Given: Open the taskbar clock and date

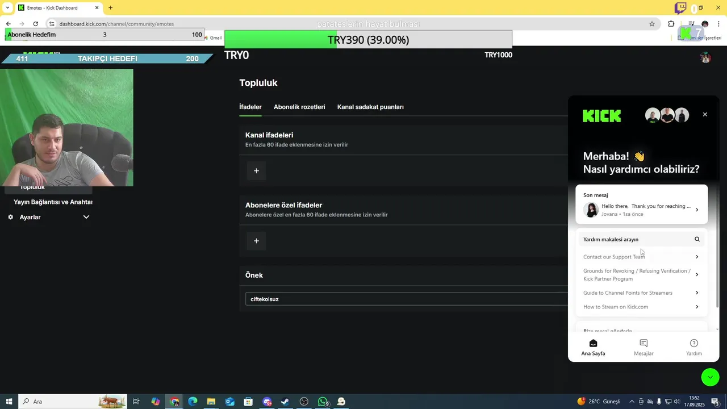Looking at the screenshot, I should click(x=695, y=402).
